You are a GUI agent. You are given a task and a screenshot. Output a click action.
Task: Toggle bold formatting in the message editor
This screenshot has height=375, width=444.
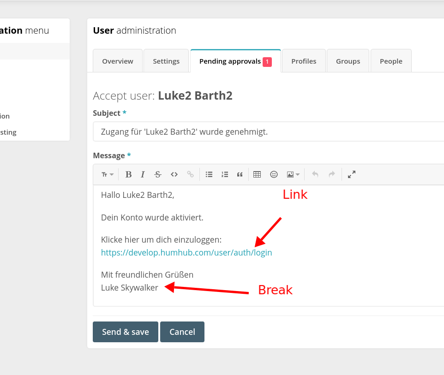coord(128,174)
